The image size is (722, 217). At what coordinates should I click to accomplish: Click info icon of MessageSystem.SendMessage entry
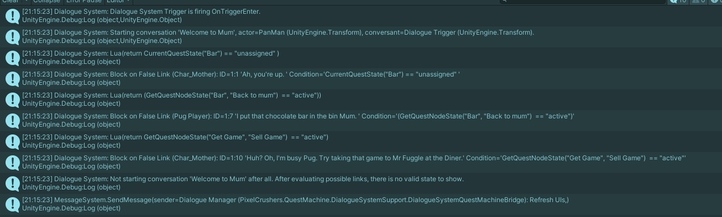click(x=12, y=204)
